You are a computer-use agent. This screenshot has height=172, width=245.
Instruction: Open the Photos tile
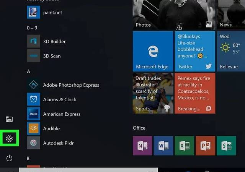[174, 15]
